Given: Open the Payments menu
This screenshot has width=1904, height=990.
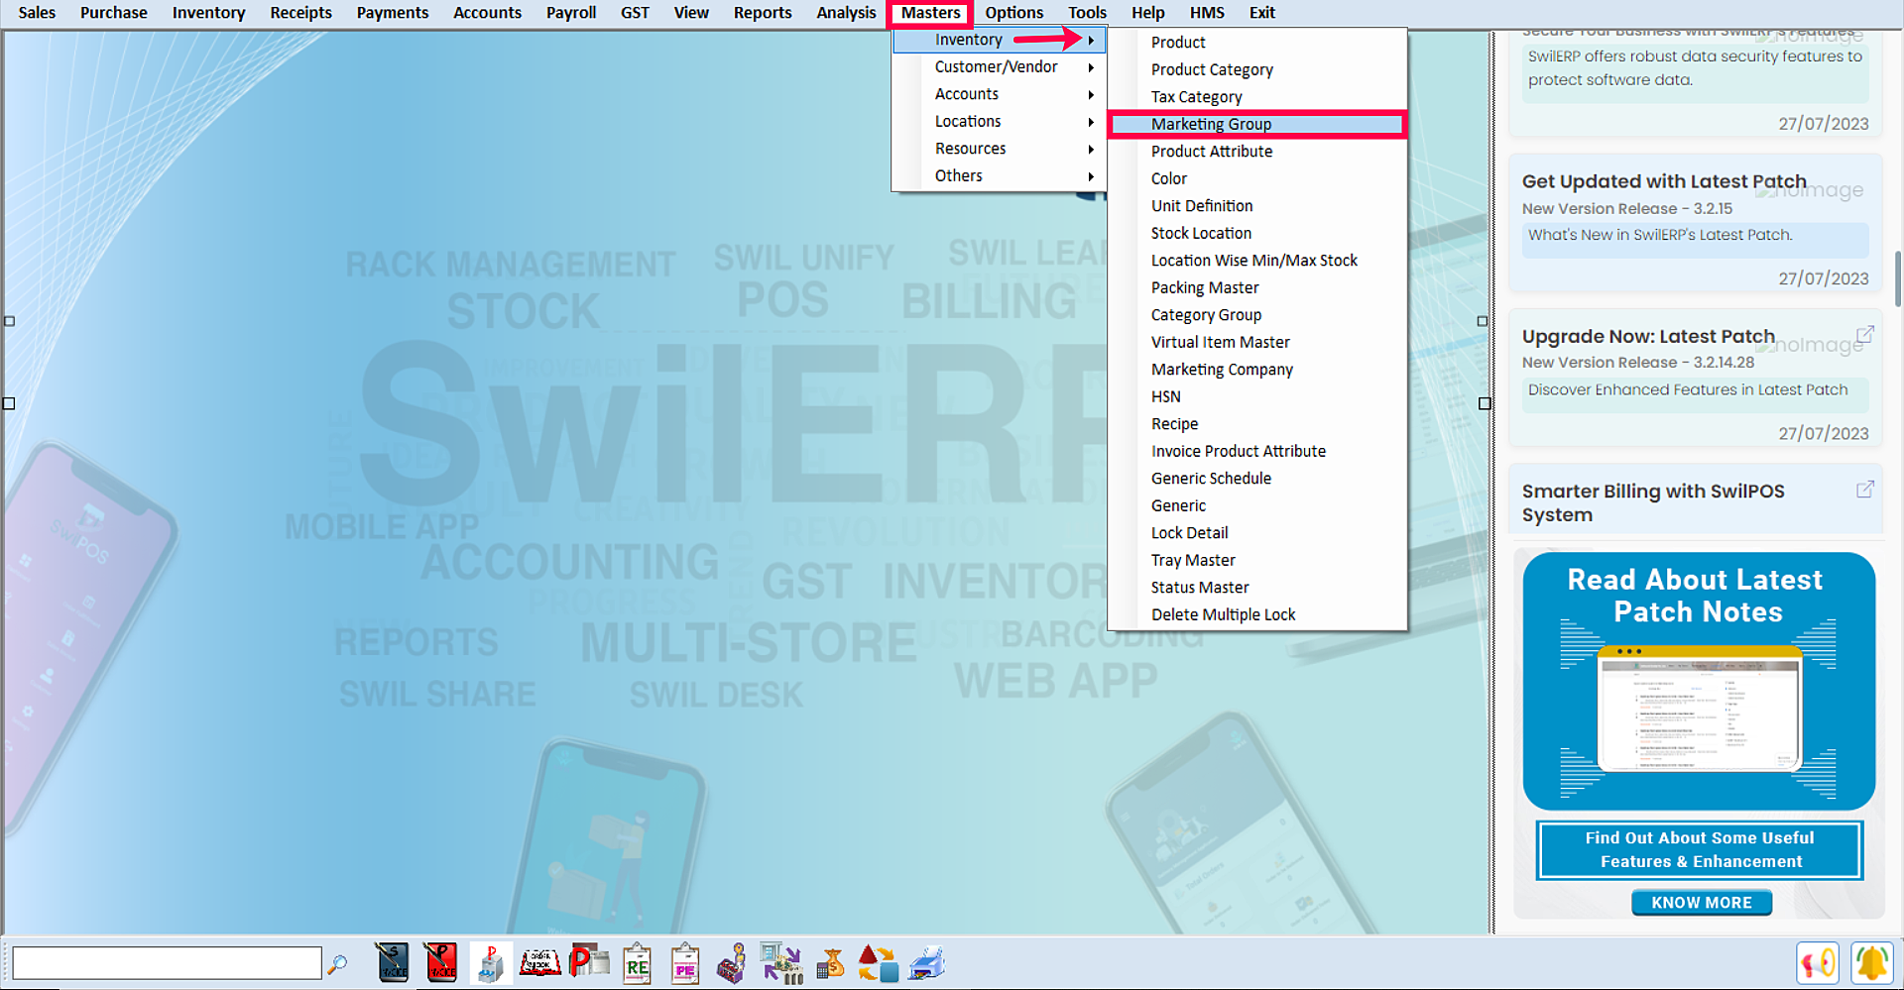Looking at the screenshot, I should pyautogui.click(x=393, y=13).
